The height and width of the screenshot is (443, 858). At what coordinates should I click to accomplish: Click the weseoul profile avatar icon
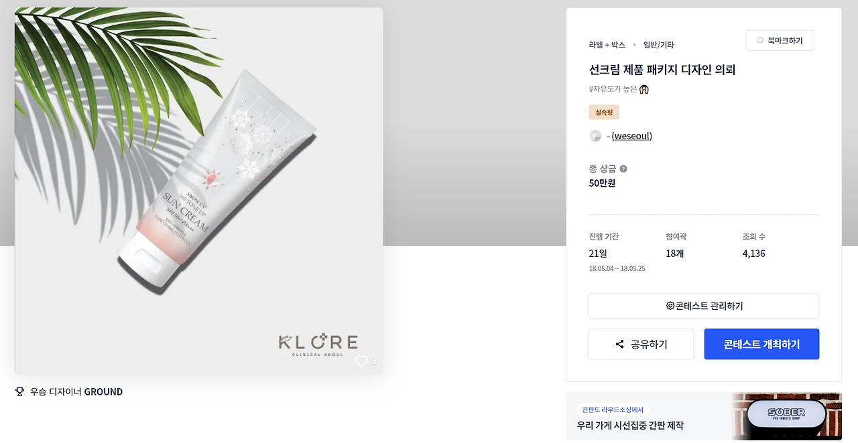coord(595,136)
